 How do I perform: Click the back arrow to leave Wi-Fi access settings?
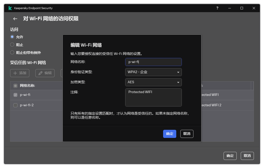15,19
